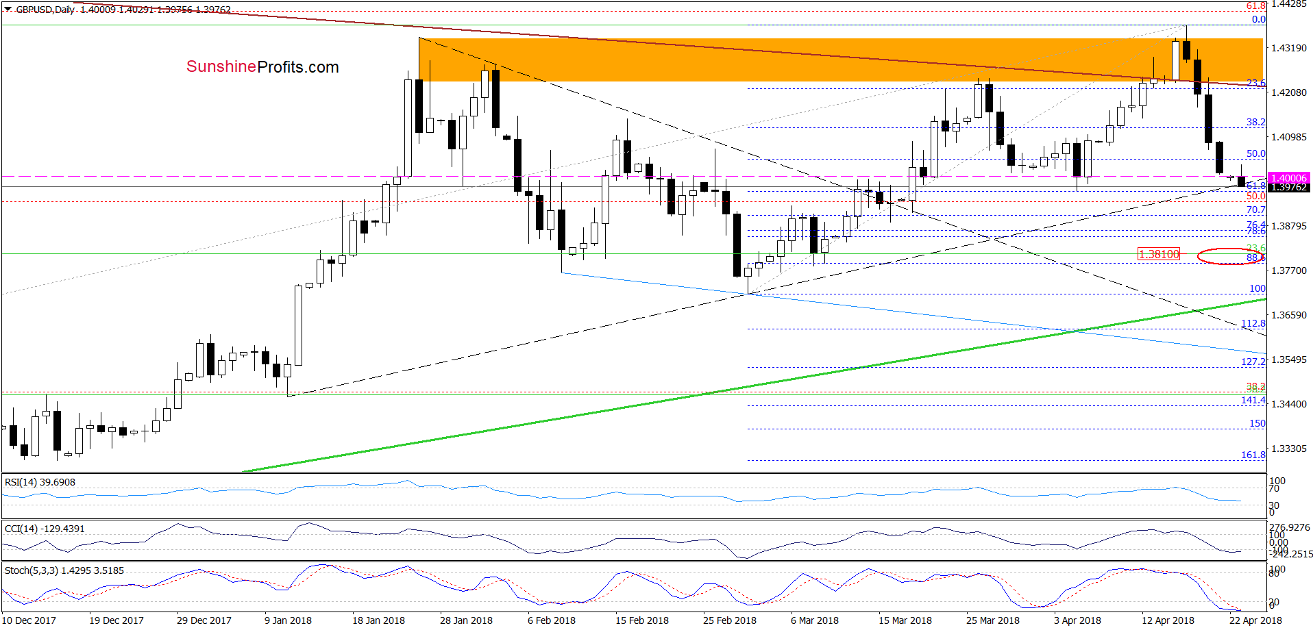Click the 25 Feb 2018 date label

[730, 620]
